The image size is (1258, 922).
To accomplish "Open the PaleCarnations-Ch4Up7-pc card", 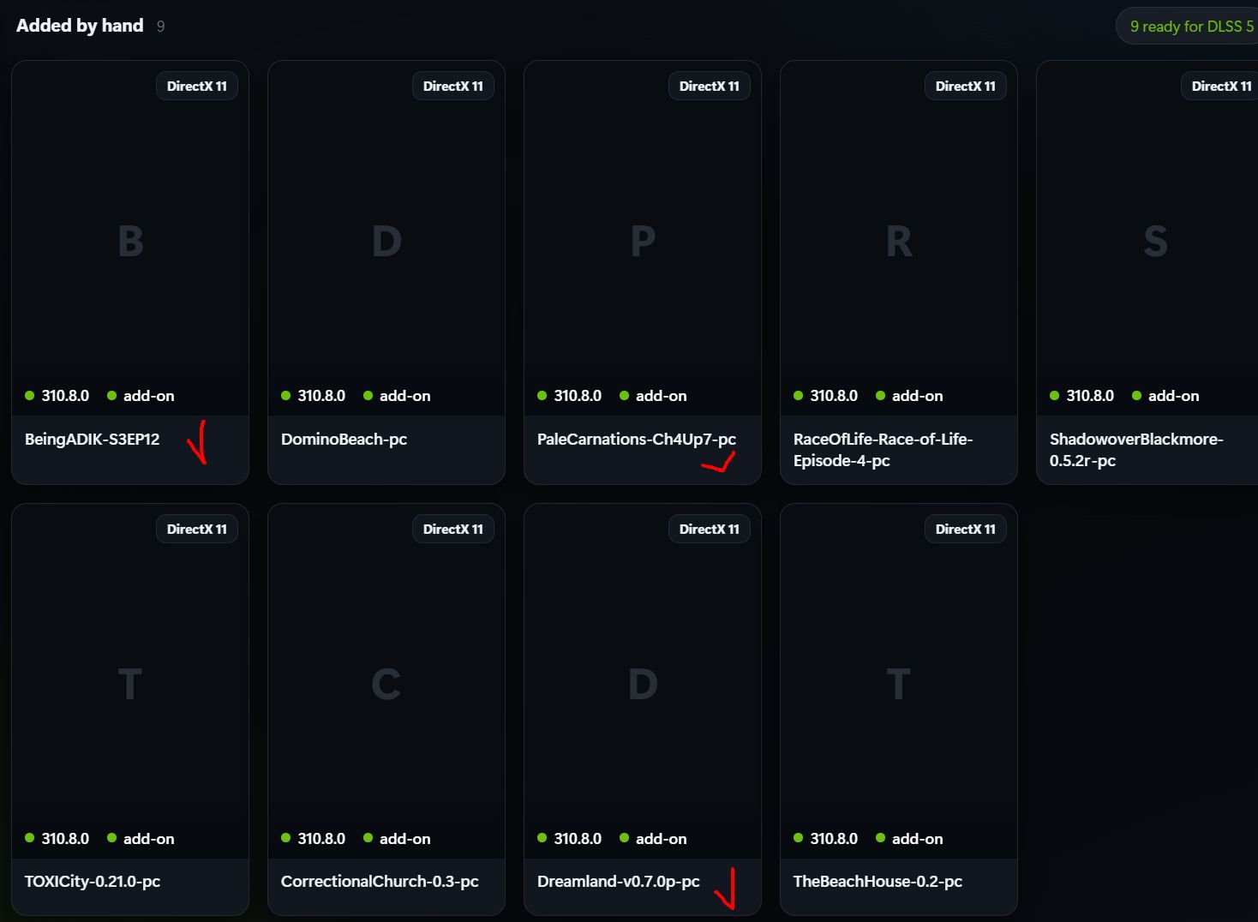I will click(643, 272).
